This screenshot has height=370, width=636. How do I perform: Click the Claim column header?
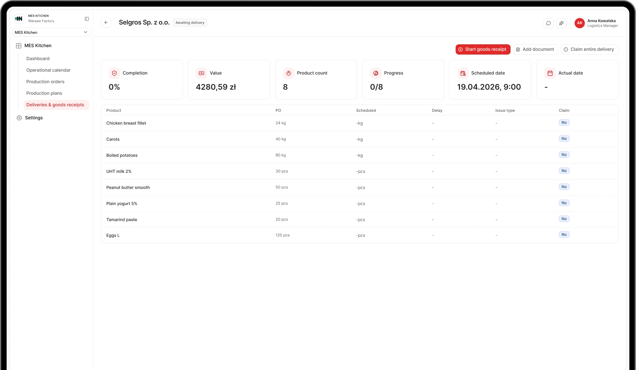point(564,110)
